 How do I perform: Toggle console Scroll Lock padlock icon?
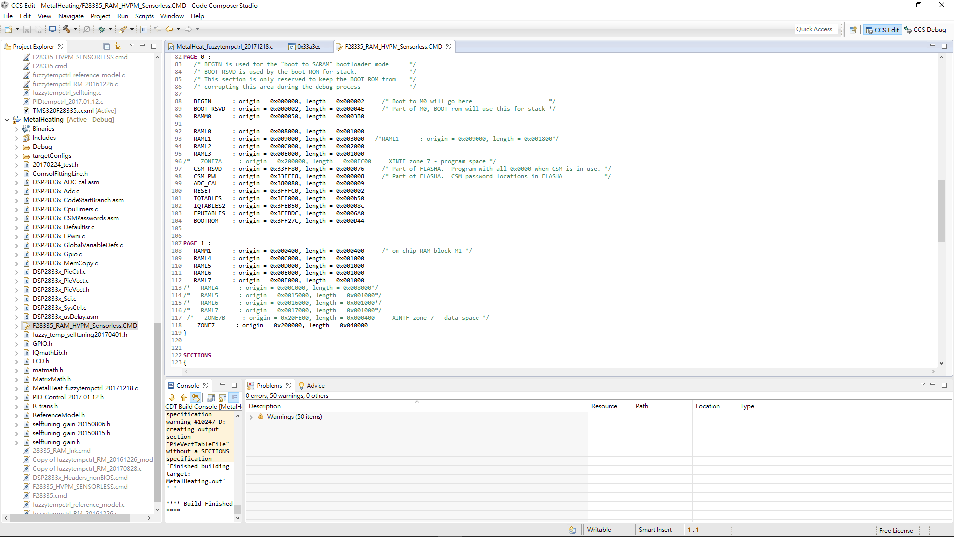222,398
